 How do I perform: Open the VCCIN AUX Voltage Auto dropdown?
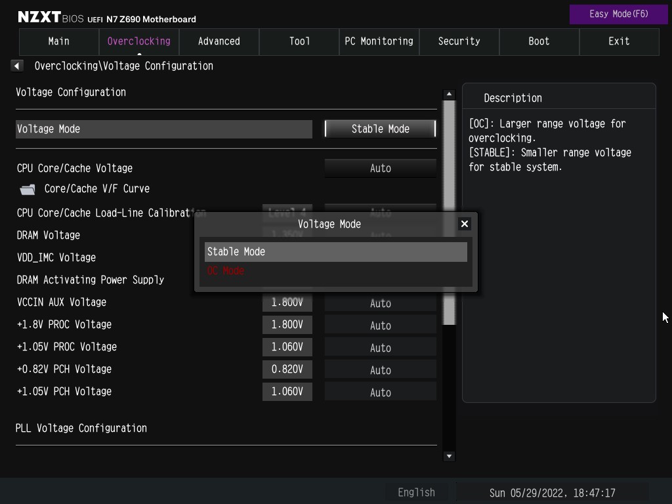[380, 304]
